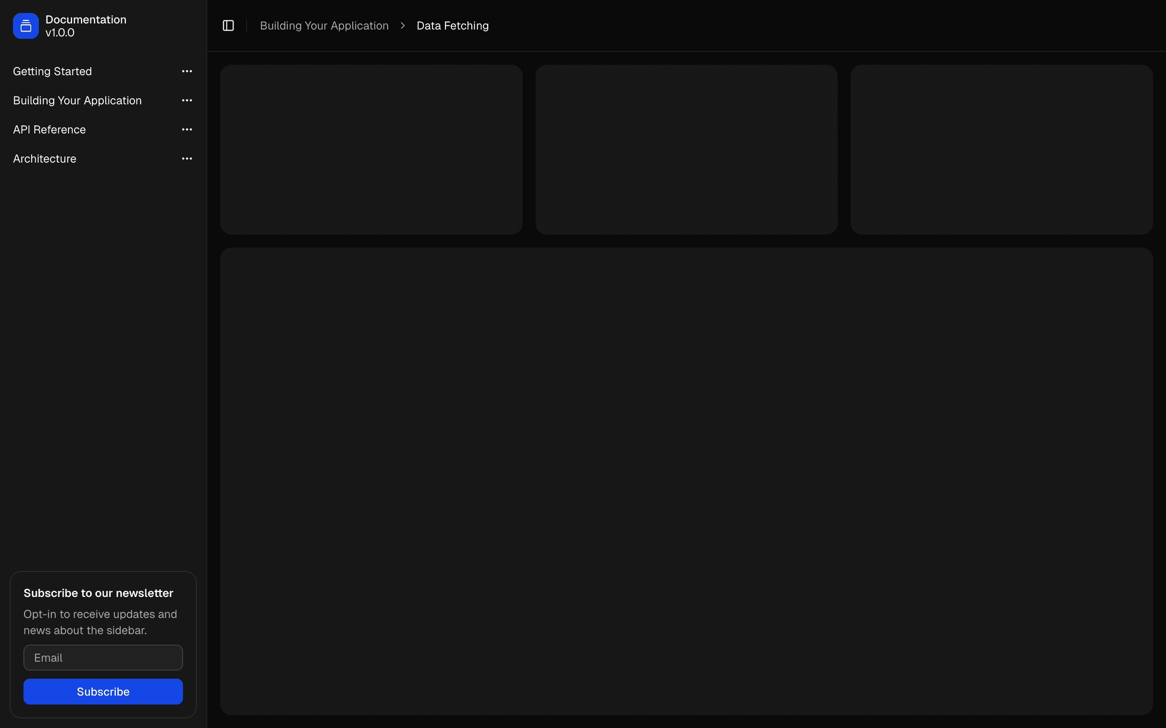1166x728 pixels.
Task: Open more options for Architecture
Action: 187,159
